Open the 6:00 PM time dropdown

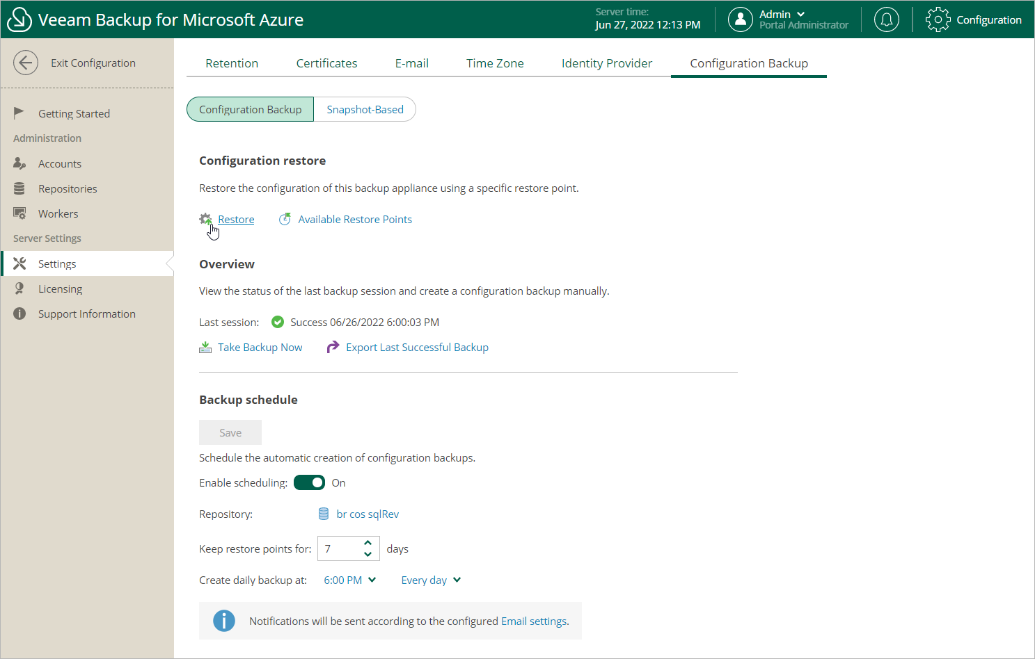click(x=350, y=580)
